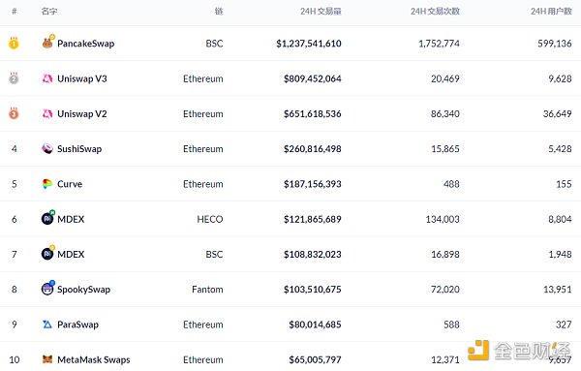Click the 金色财经 watermark logo
581x371 pixels.
pyautogui.click(x=519, y=351)
